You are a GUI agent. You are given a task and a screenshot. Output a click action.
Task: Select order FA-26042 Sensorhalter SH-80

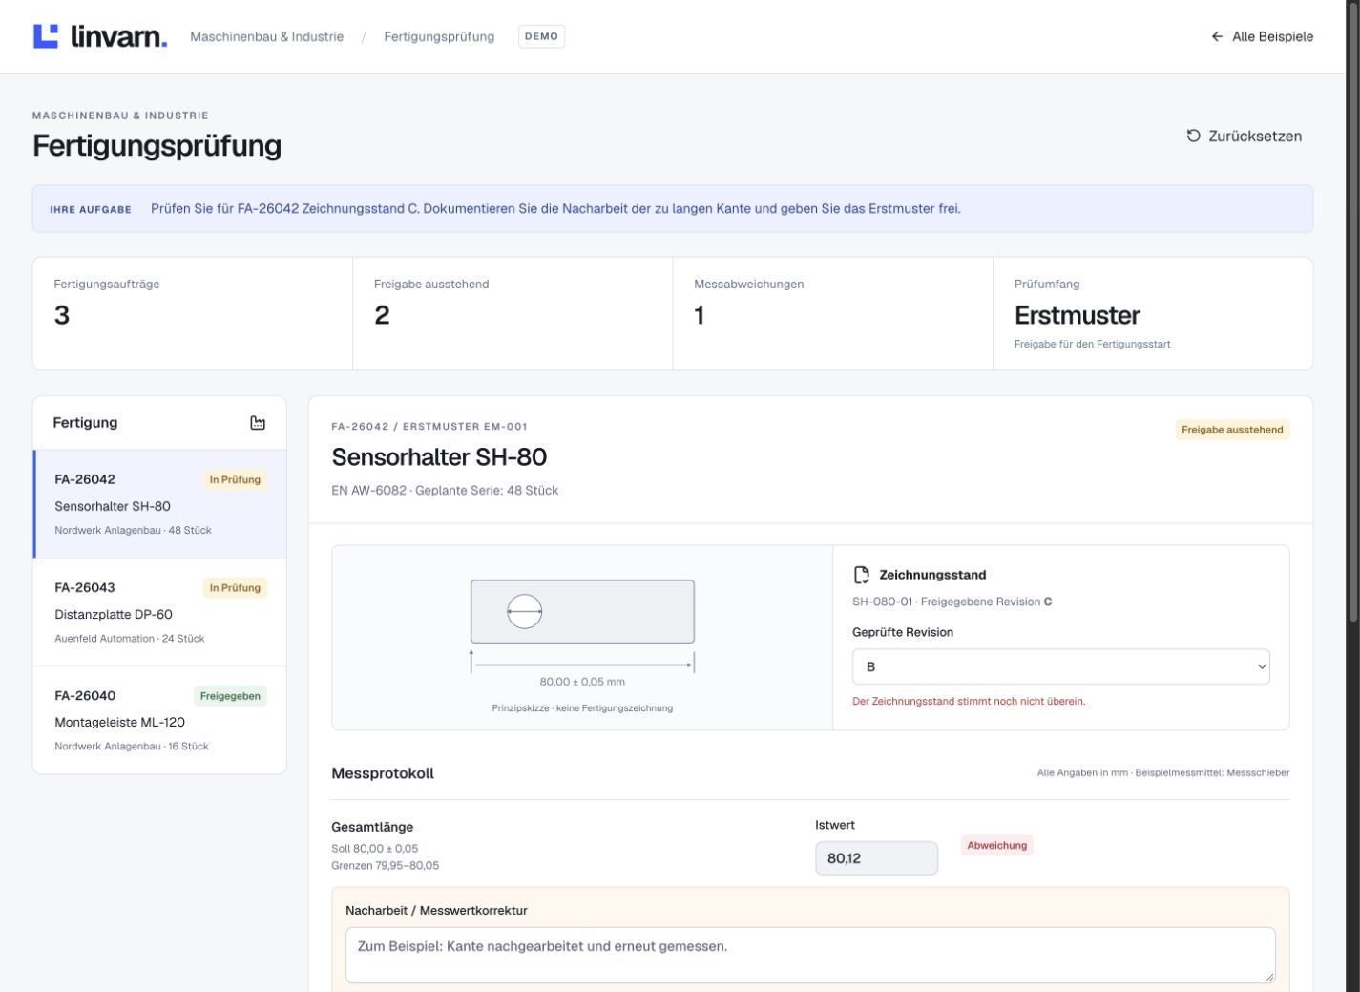pos(160,504)
